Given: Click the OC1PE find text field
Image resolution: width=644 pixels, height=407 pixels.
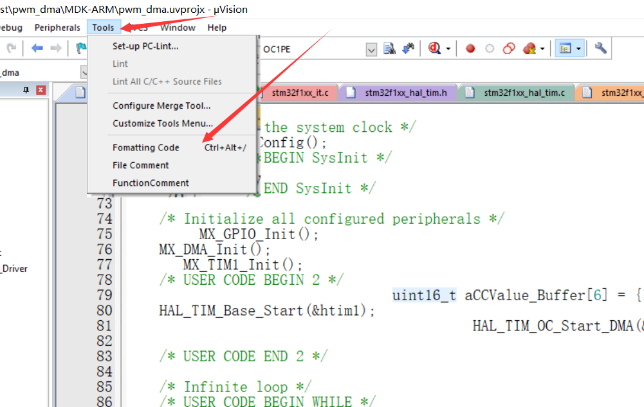Looking at the screenshot, I should pos(312,50).
